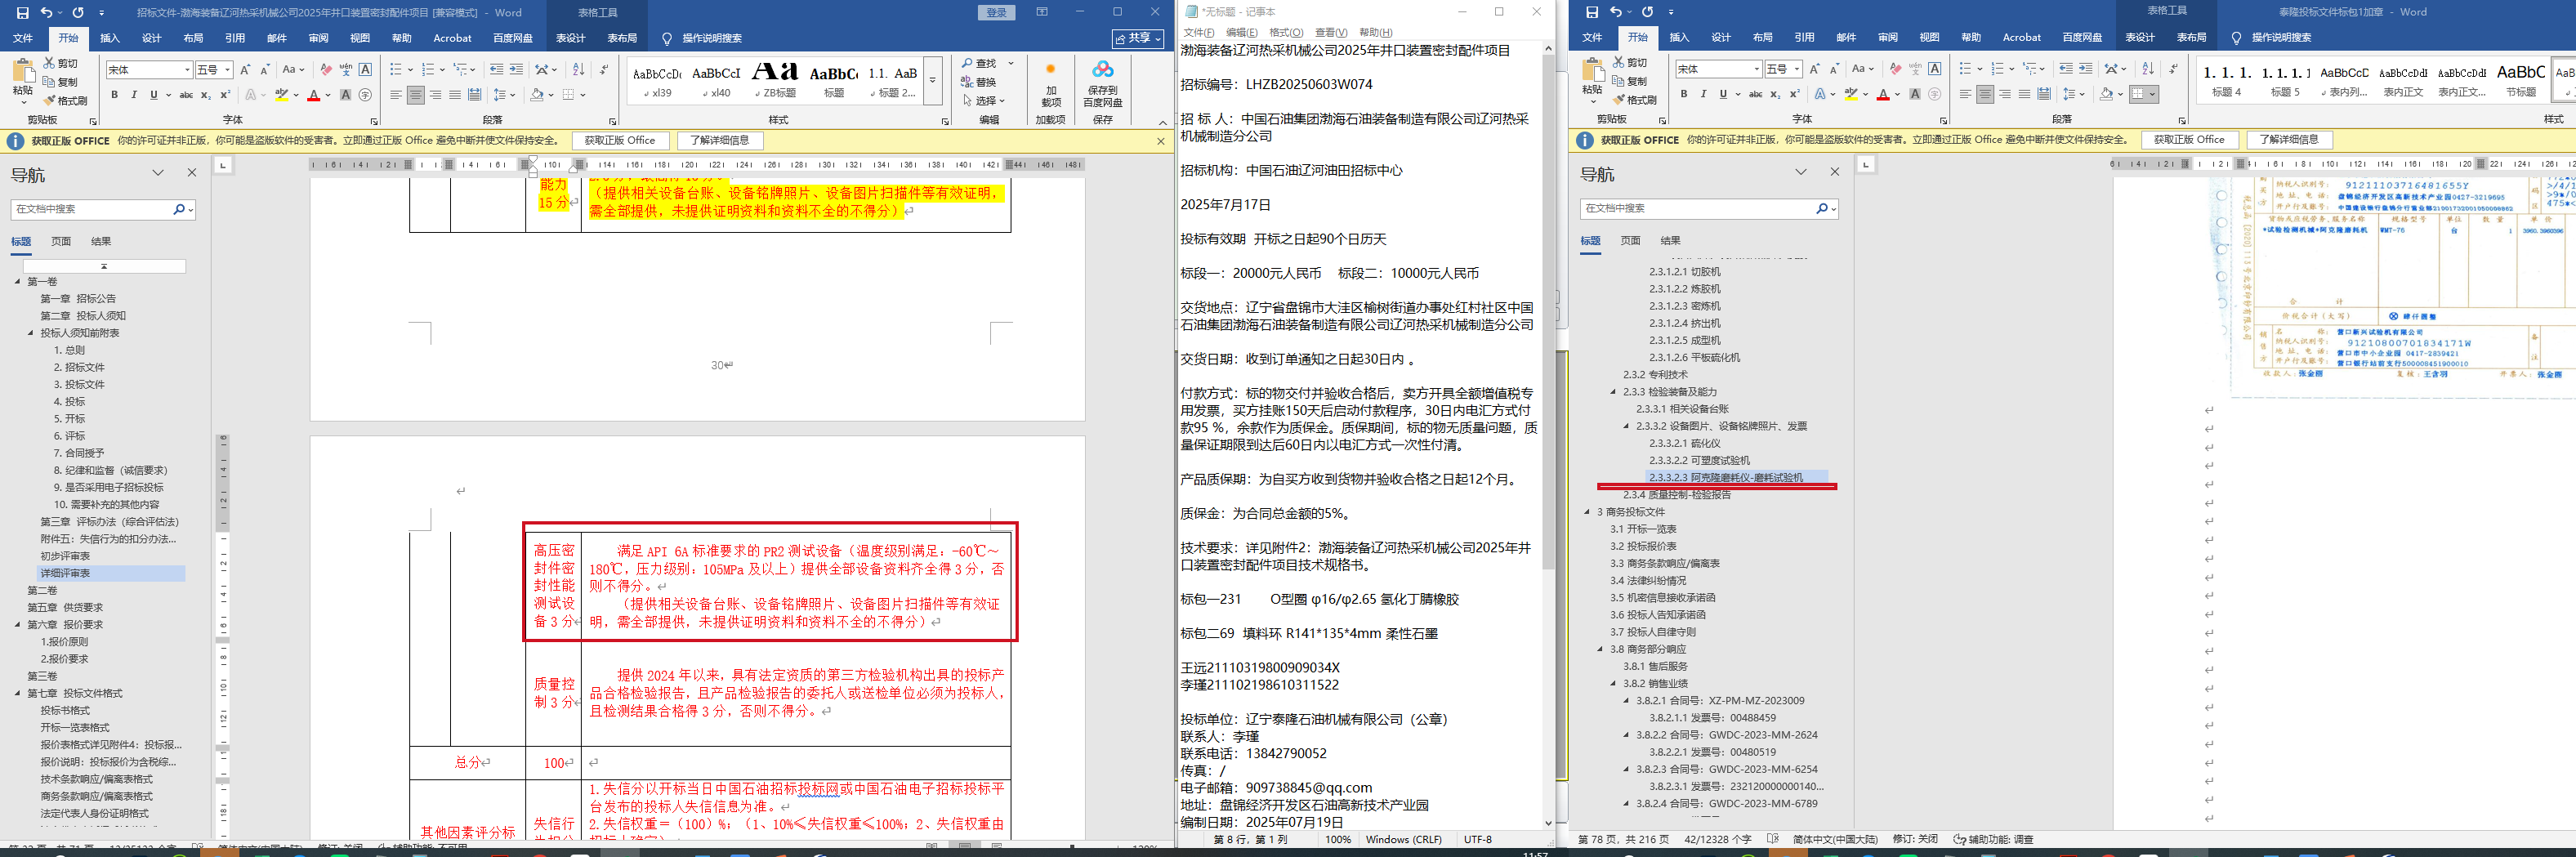Click 获取正版 Office button in left Word
The height and width of the screenshot is (857, 2576).
620,141
